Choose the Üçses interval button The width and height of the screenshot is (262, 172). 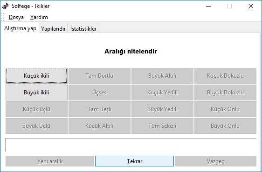[x=99, y=93]
